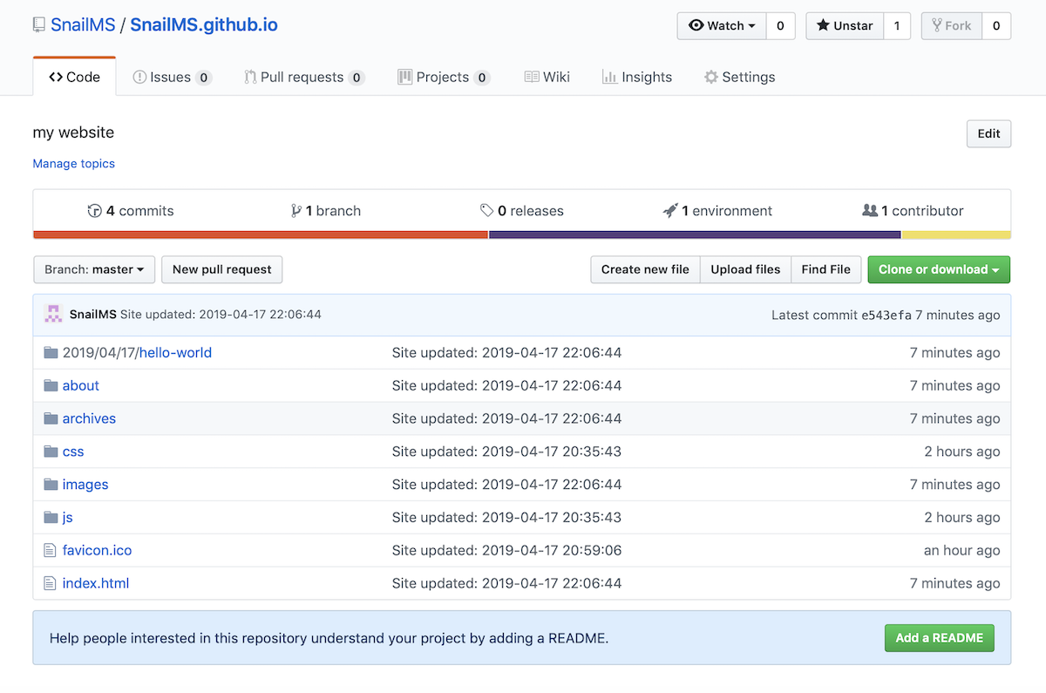Open the index.html file
Screen dimensions: 1046x693
pos(96,583)
